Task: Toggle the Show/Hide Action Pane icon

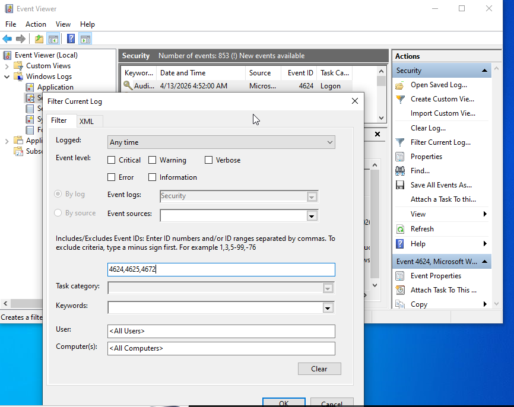Action: 85,39
